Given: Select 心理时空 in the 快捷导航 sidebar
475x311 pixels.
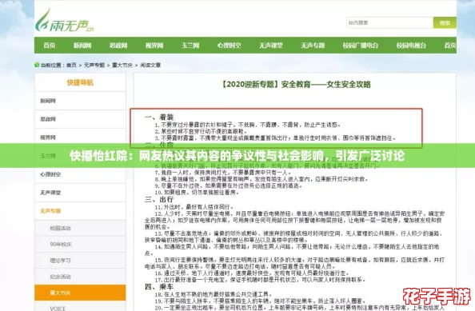Looking at the screenshot, I should (x=80, y=174).
